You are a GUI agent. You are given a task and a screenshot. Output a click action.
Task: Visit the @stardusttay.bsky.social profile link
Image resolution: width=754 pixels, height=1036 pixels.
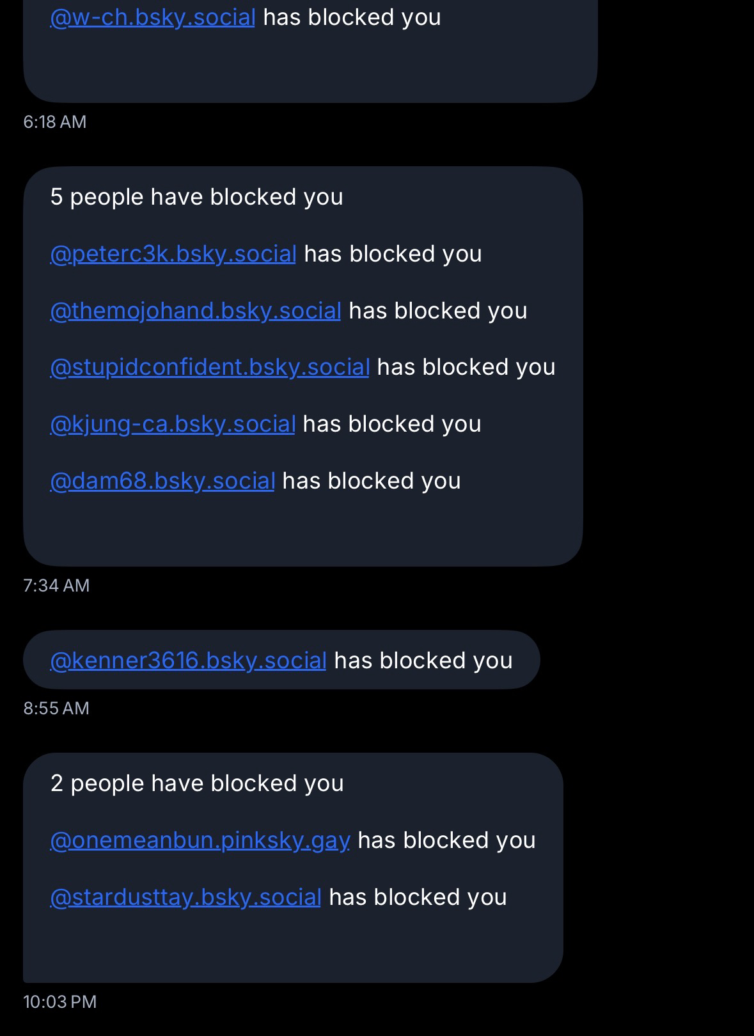(185, 897)
